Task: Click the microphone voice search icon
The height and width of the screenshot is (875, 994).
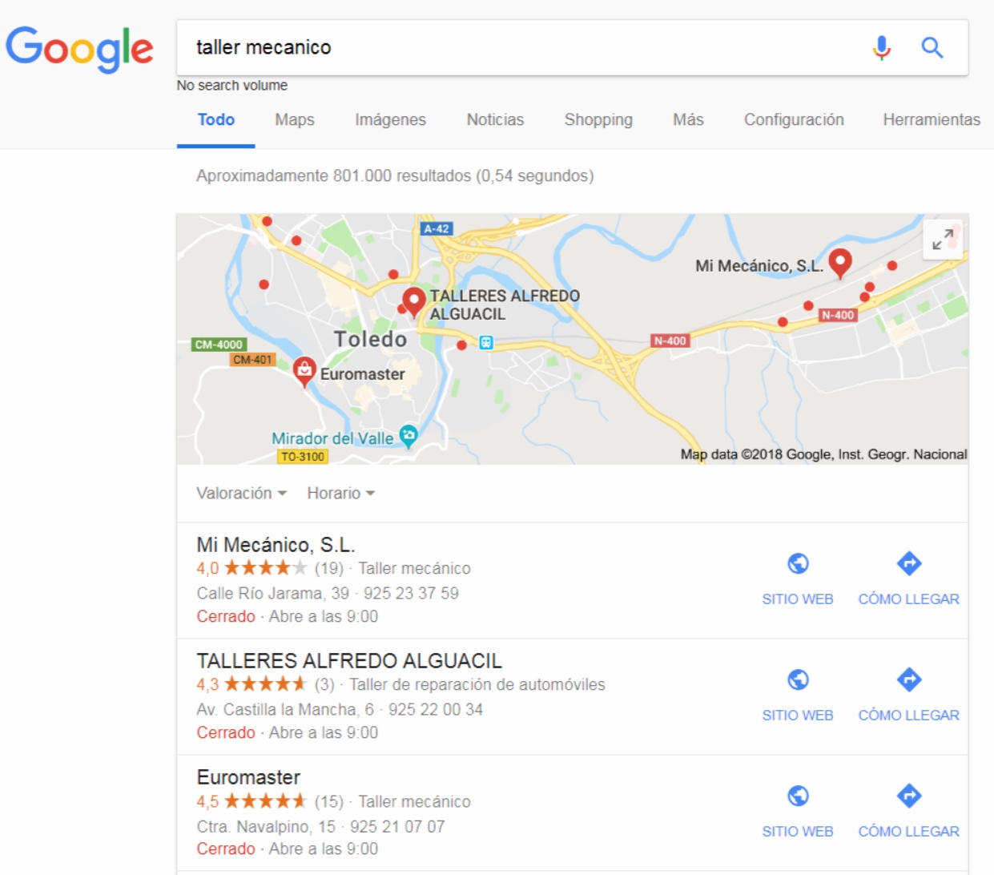Action: pos(881,48)
